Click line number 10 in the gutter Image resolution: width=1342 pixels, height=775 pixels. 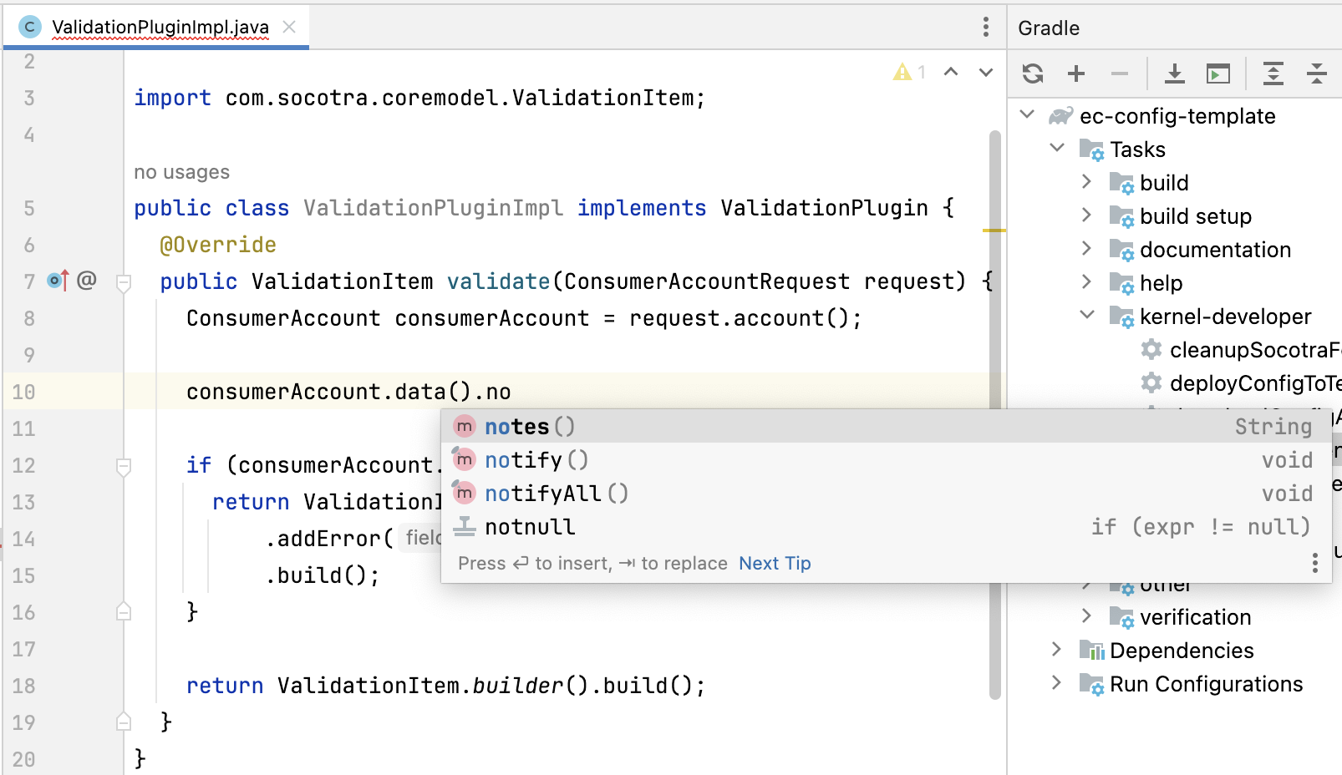23,392
